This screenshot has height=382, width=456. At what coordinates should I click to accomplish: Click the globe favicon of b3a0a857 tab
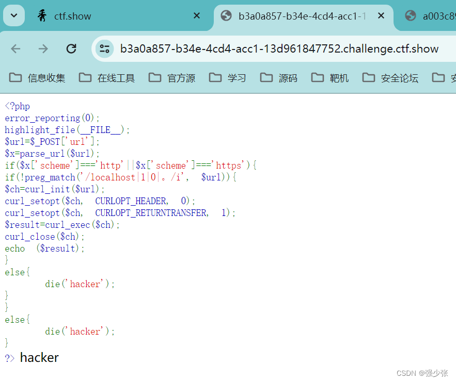pyautogui.click(x=226, y=15)
